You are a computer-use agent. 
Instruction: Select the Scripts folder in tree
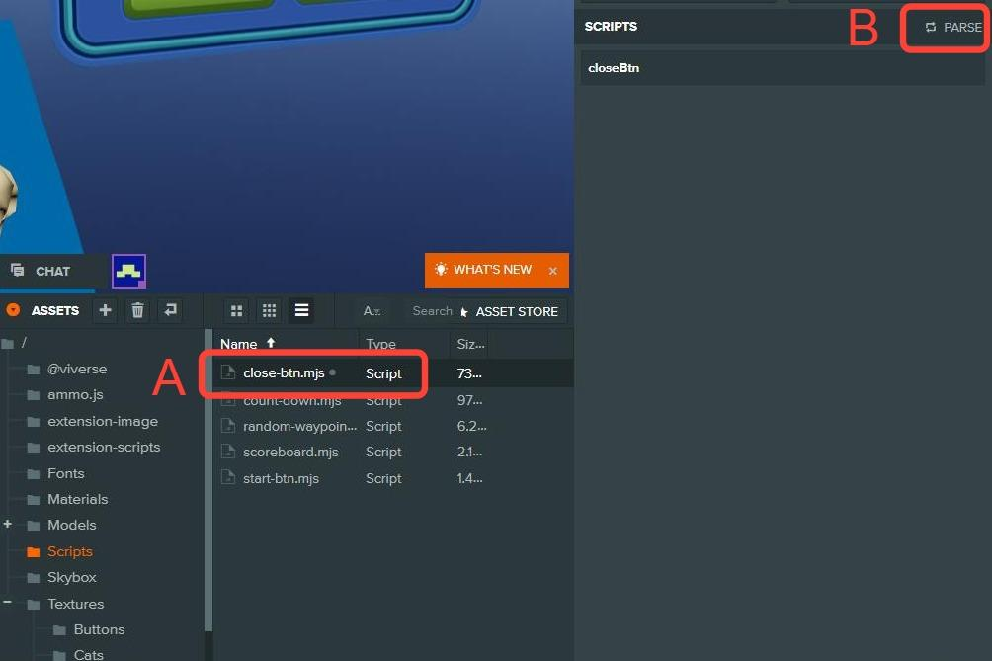(69, 551)
